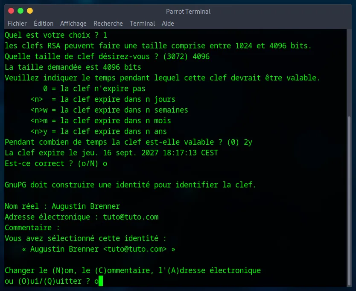Click 'Vous avez sélectionné cette identité :'

86,238
